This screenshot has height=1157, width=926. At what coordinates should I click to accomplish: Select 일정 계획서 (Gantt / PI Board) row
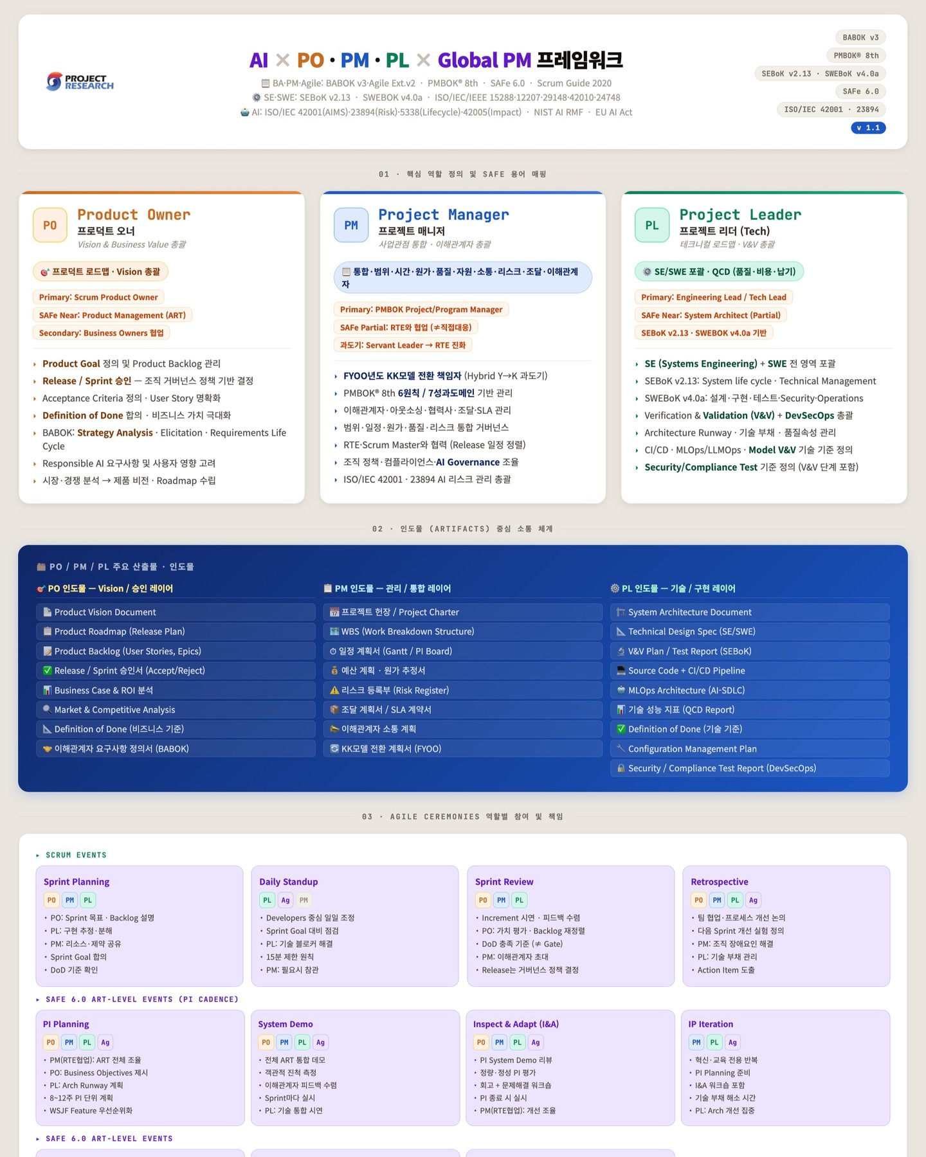tap(463, 651)
